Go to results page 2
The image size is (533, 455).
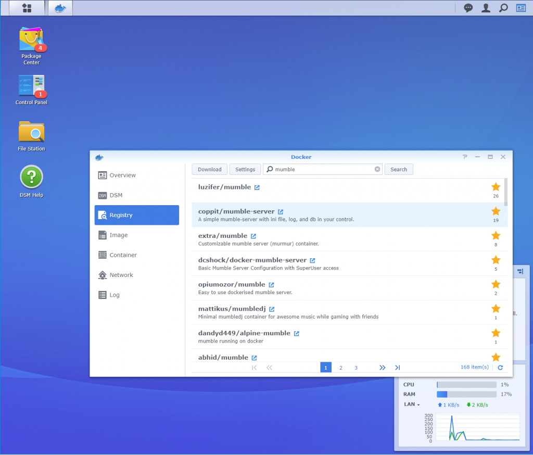coord(341,367)
